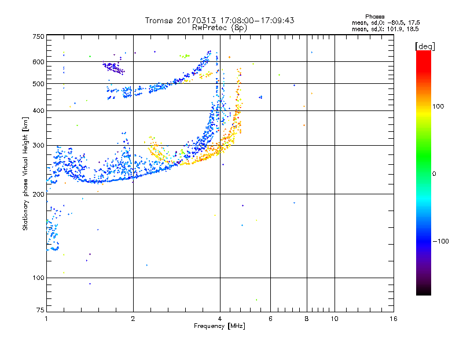Click the black bottom of the colorbar
Screen dimensions: 463x347
pyautogui.click(x=424, y=291)
